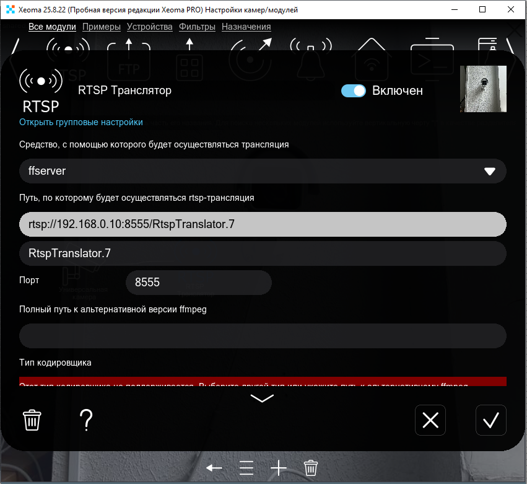Expand more settings with down chevron

262,398
